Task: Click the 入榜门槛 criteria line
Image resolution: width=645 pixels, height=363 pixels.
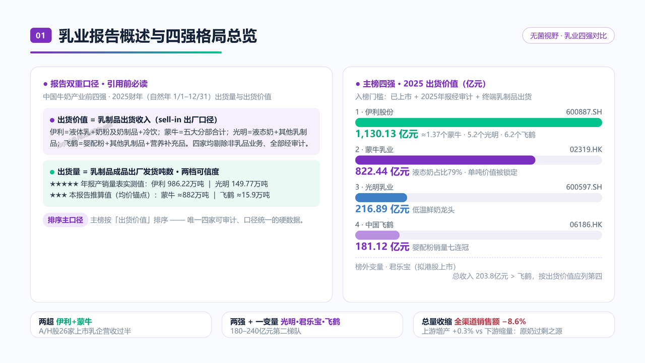Action: pyautogui.click(x=443, y=96)
